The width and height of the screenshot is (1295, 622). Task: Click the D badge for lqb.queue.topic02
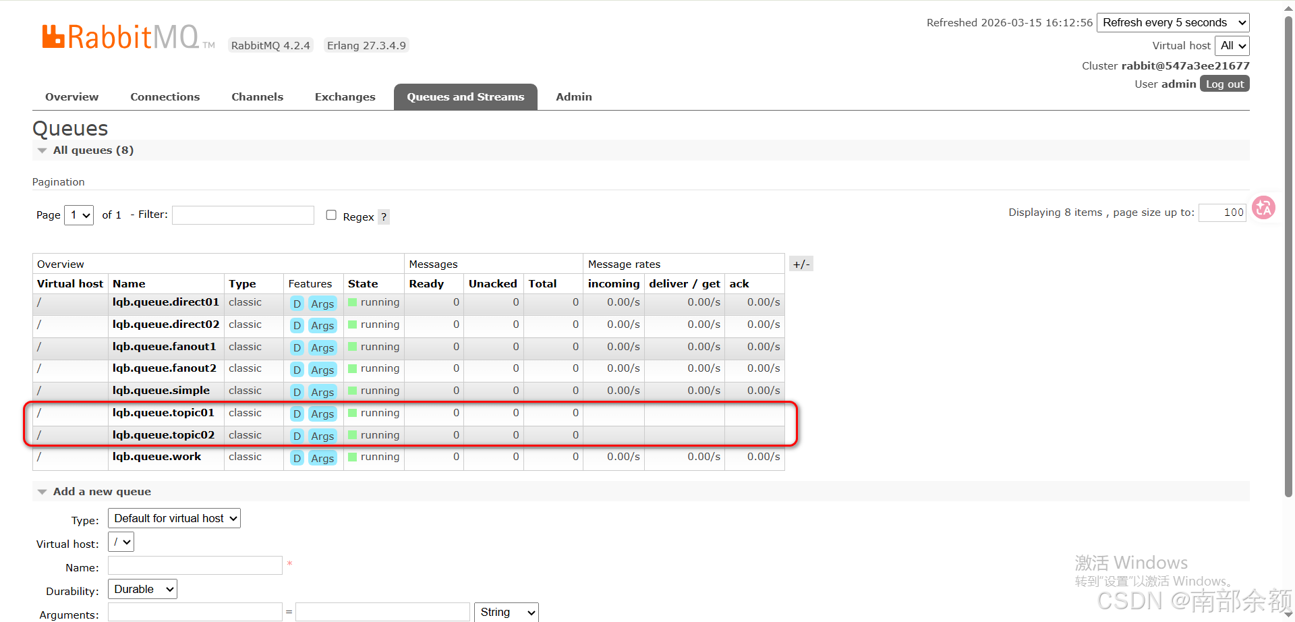coord(297,436)
